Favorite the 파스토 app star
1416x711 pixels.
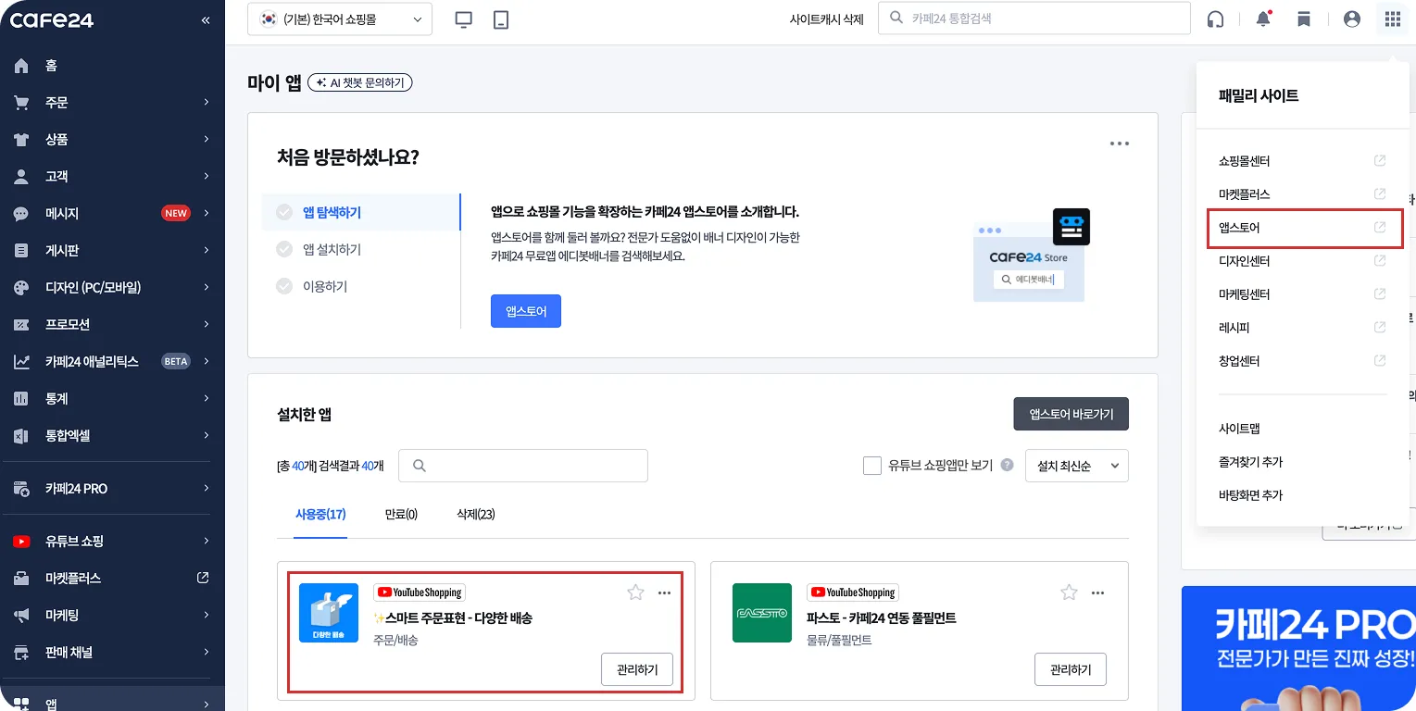[x=1069, y=592]
